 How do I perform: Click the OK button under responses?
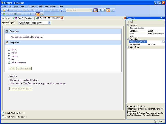pos(12,68)
